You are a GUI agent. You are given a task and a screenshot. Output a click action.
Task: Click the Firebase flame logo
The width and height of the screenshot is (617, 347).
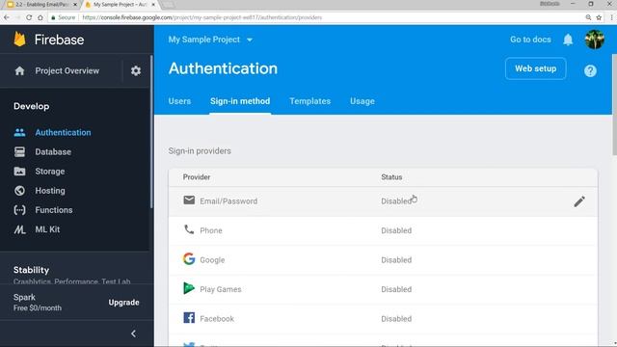tap(19, 40)
